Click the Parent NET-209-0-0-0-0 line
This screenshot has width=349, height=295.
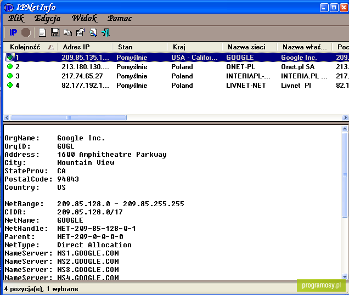pos(64,237)
